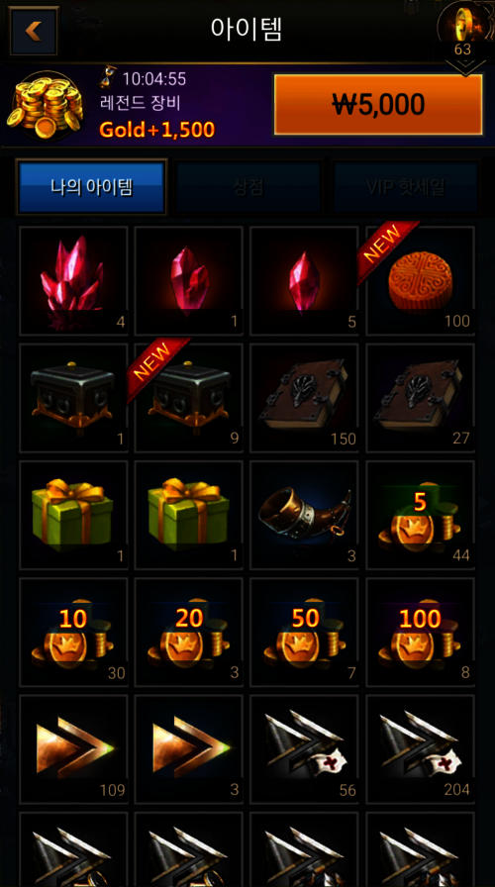The image size is (495, 887).
Task: Select the leather book with 150
Action: pyautogui.click(x=304, y=398)
